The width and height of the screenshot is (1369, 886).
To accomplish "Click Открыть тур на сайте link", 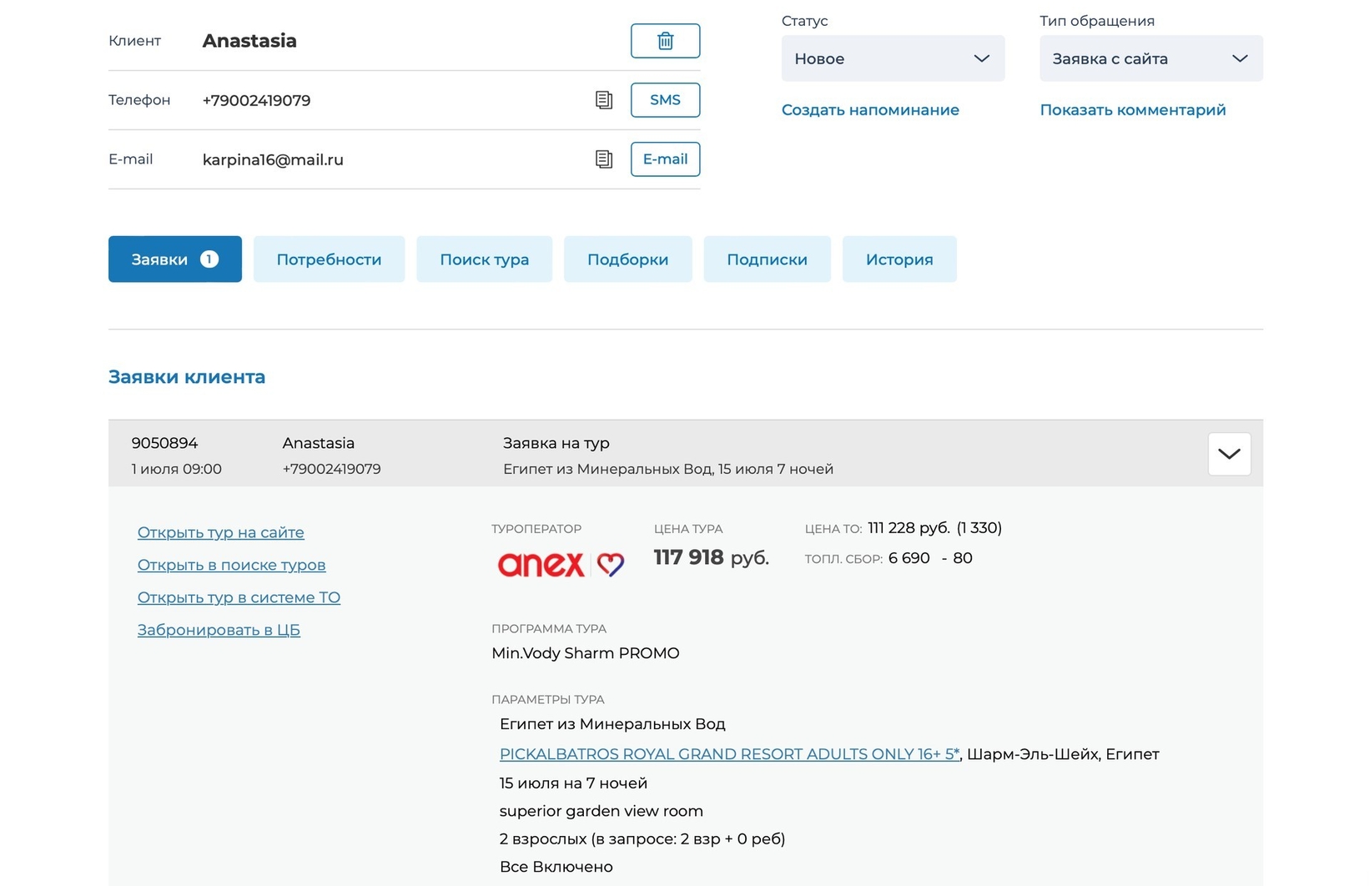I will 220,532.
